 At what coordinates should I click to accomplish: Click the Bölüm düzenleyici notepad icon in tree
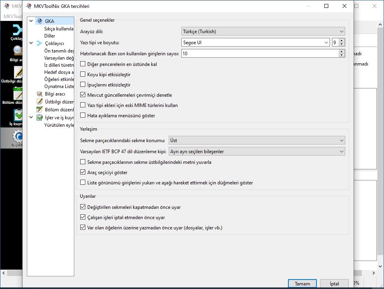click(40, 109)
